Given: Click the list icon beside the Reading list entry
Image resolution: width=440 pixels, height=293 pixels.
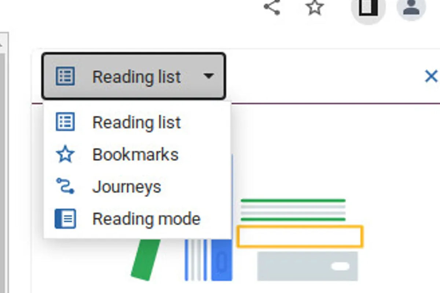Looking at the screenshot, I should (x=66, y=122).
